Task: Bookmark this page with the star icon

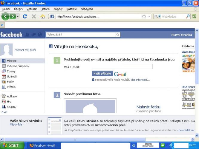Action: click(x=144, y=16)
